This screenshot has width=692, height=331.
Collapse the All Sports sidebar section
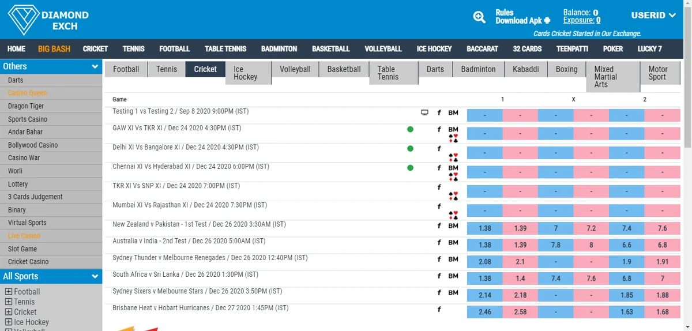(95, 277)
